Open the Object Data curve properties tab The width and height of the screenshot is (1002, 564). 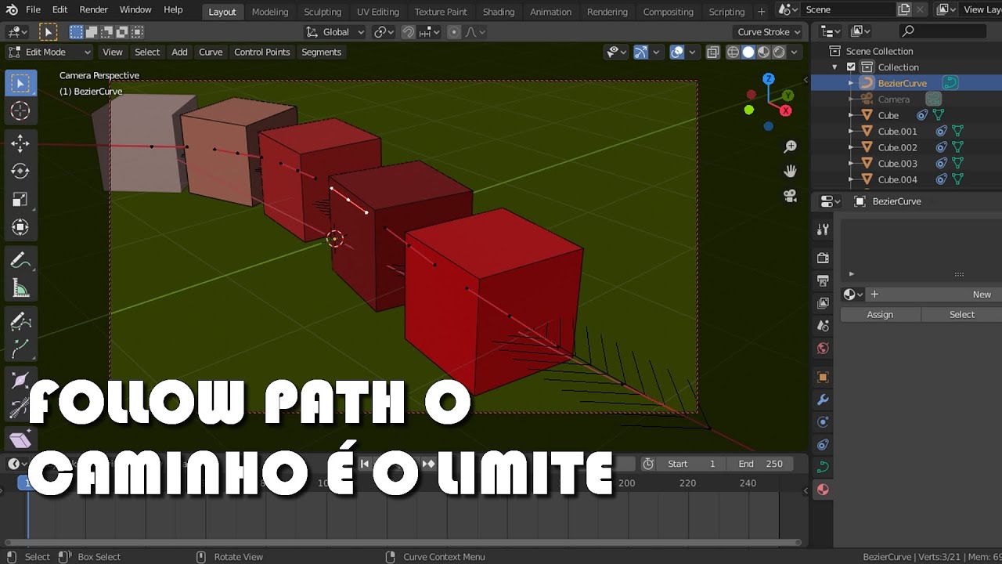(823, 468)
